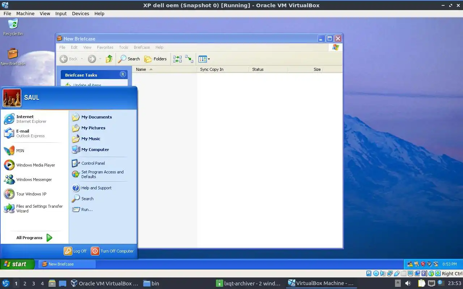The height and width of the screenshot is (289, 463).
Task: Collapse Briefcase Tasks panel
Action: [x=123, y=74]
